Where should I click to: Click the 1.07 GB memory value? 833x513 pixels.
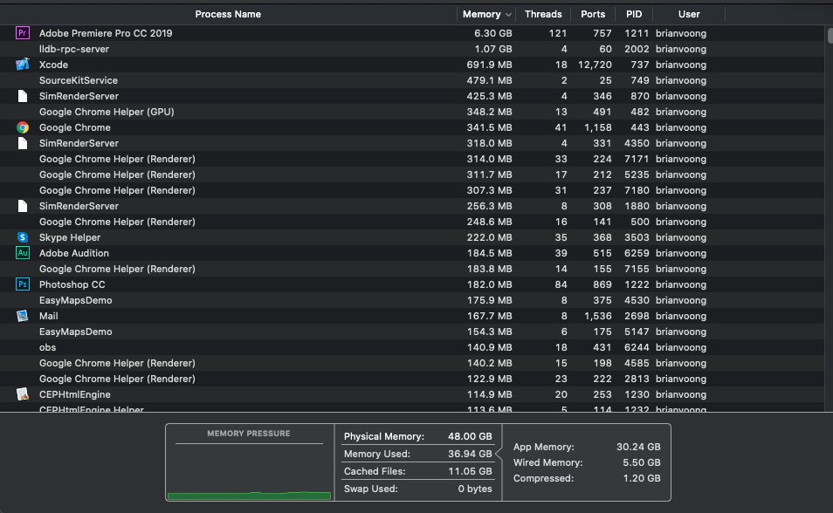[x=493, y=49]
